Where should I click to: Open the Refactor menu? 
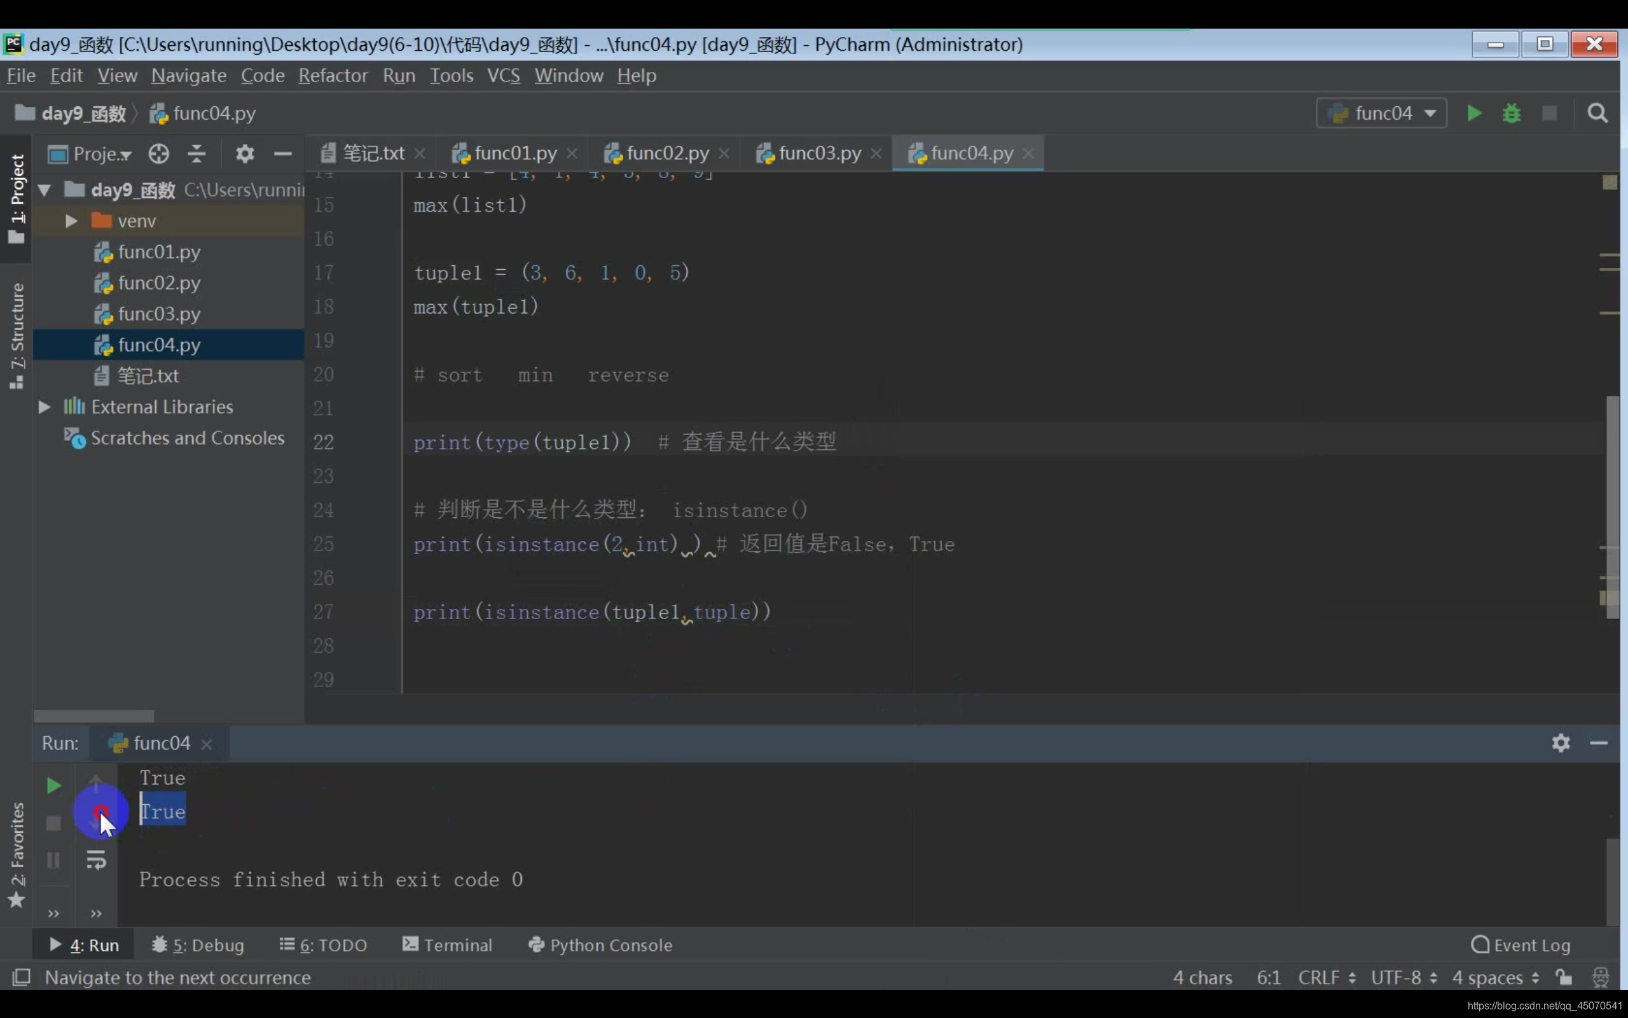[333, 76]
